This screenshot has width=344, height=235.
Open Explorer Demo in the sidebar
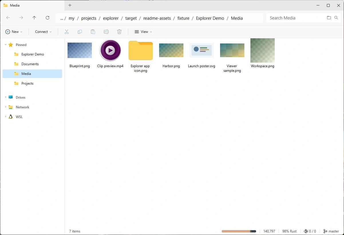coord(32,54)
